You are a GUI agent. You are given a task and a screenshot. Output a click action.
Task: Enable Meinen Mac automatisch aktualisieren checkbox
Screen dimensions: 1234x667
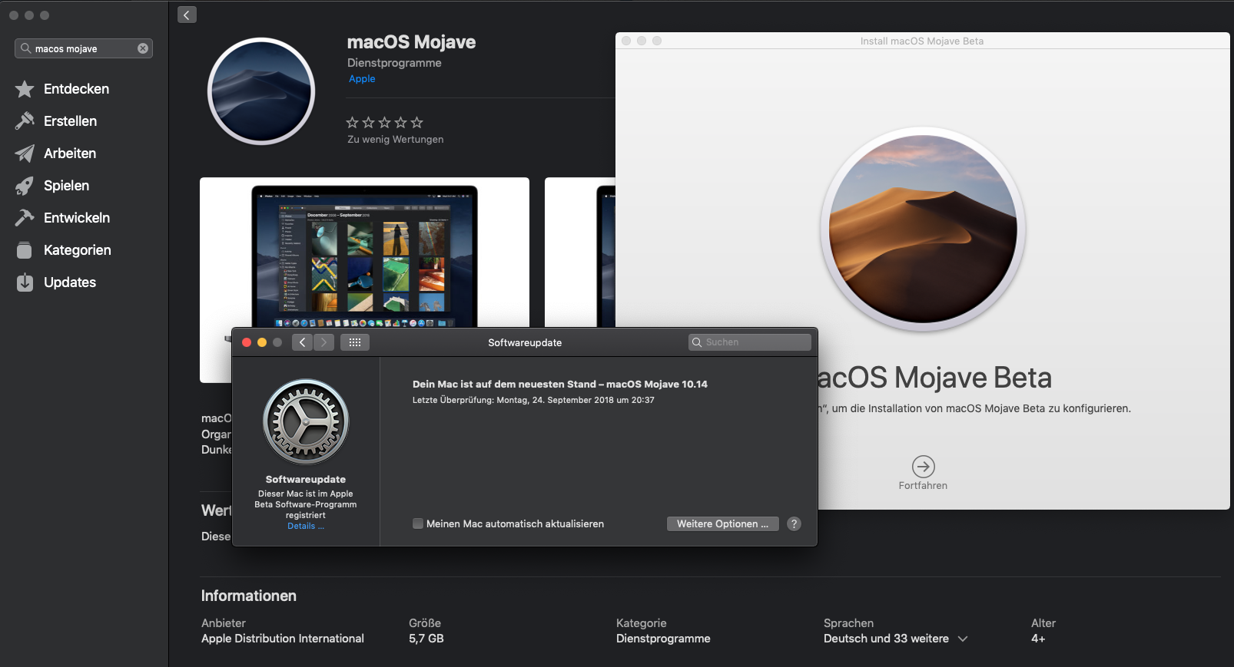point(418,523)
